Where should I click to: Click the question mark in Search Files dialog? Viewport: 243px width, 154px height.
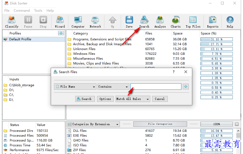[x=174, y=72]
